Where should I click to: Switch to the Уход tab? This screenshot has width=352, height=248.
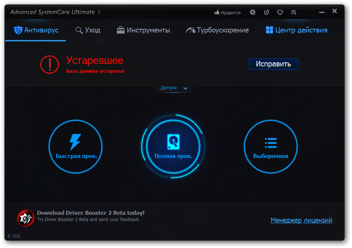(88, 30)
